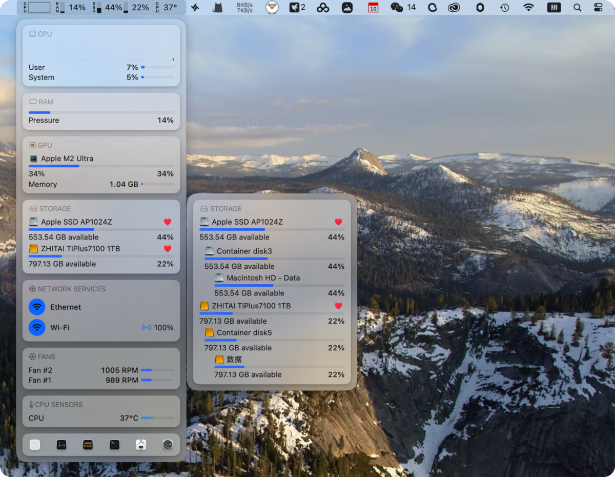Click the cat icon in the menu bar

(x=217, y=8)
